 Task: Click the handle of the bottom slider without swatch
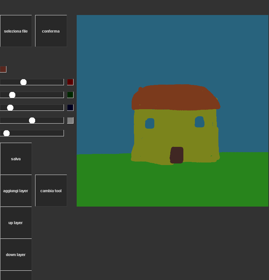(6, 133)
